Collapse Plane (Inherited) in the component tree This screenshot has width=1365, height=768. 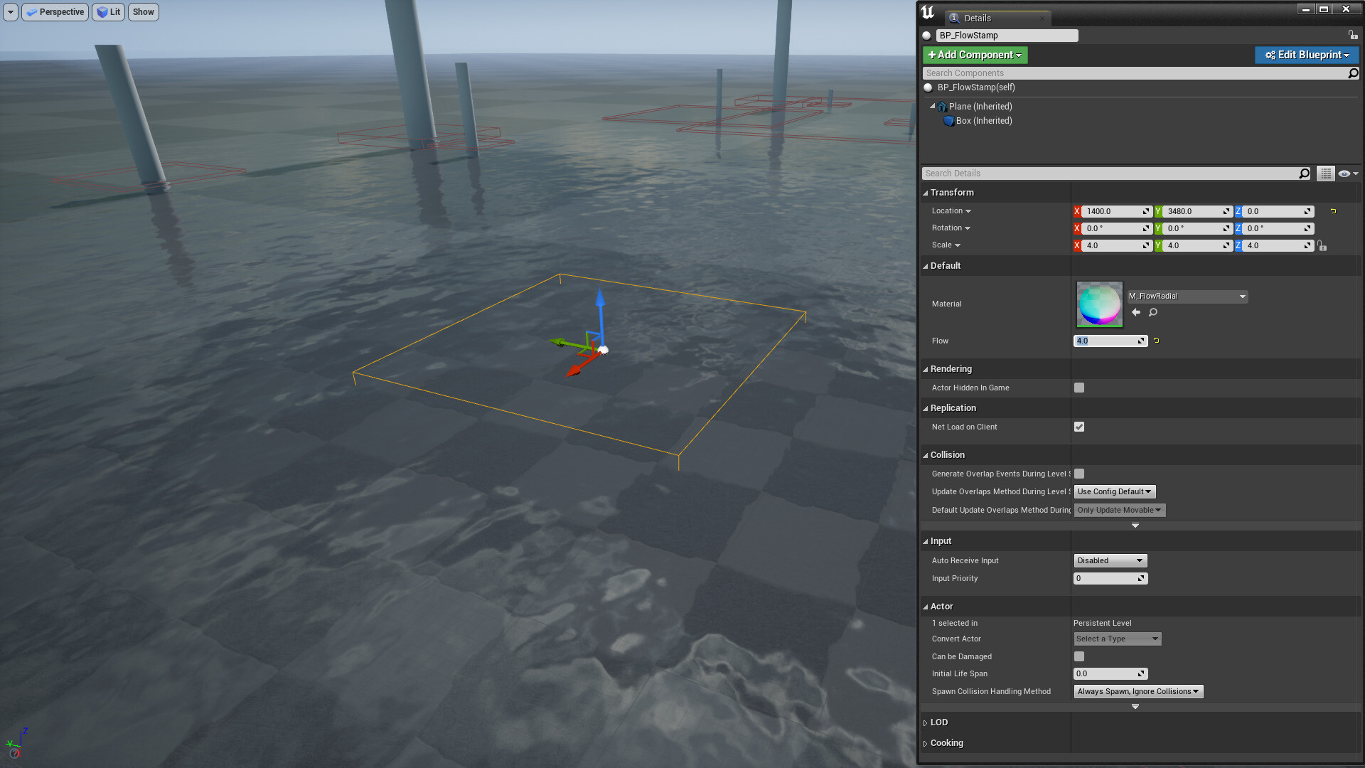pyautogui.click(x=932, y=106)
